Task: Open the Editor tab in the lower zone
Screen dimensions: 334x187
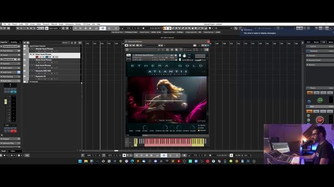Action: pos(13,151)
